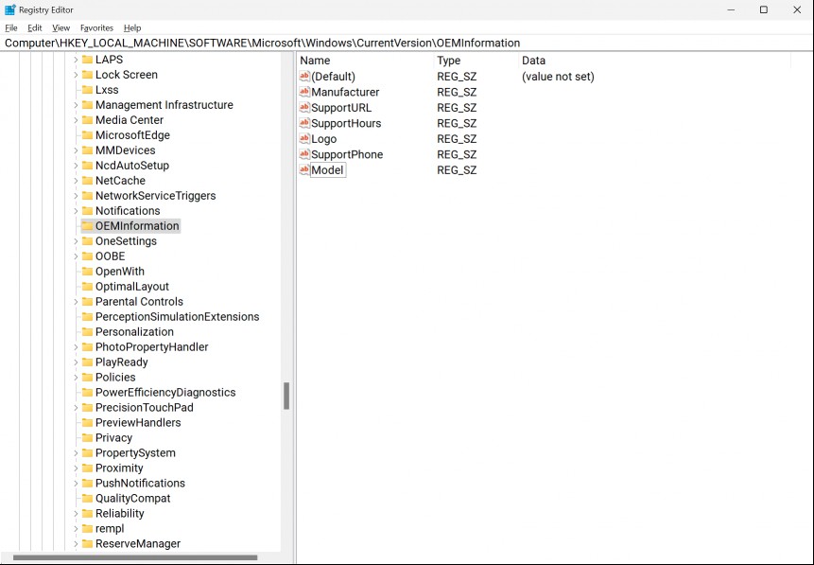Expand the Parental Controls key
This screenshot has height=565, width=814.
point(76,302)
